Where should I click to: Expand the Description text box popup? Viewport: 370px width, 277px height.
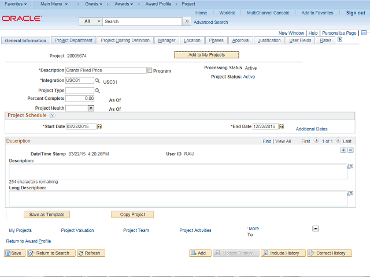350,167
